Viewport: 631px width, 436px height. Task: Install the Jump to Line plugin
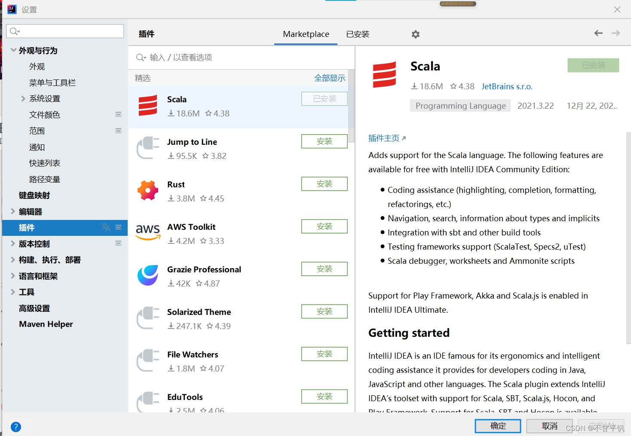(x=325, y=141)
